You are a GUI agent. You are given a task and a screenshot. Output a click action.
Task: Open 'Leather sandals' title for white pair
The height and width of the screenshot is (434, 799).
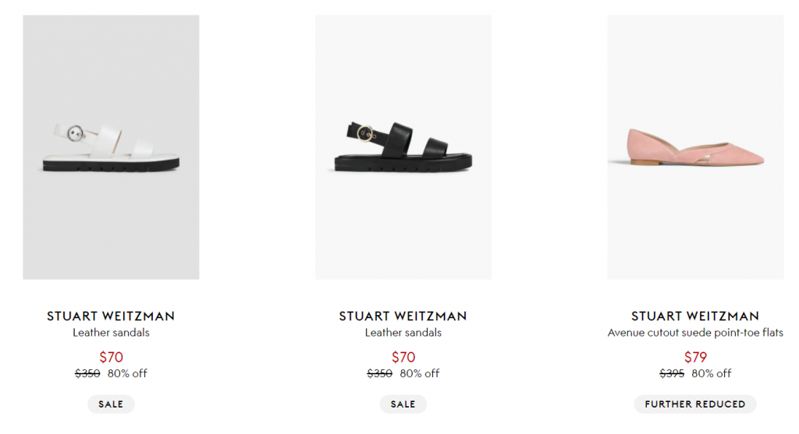click(x=111, y=333)
